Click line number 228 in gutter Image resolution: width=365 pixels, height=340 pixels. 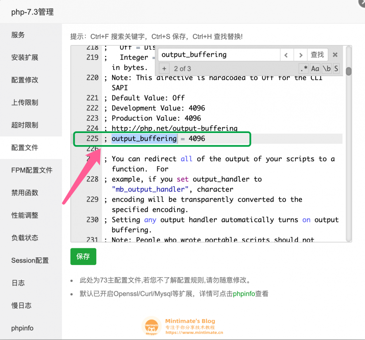(x=92, y=179)
